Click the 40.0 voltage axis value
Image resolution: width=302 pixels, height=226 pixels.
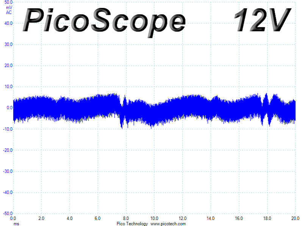(8, 23)
